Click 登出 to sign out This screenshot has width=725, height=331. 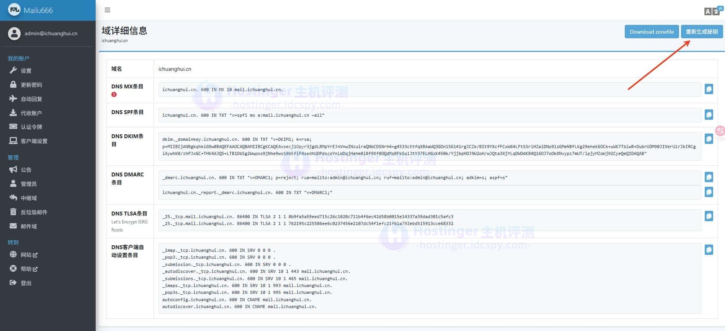pos(26,283)
